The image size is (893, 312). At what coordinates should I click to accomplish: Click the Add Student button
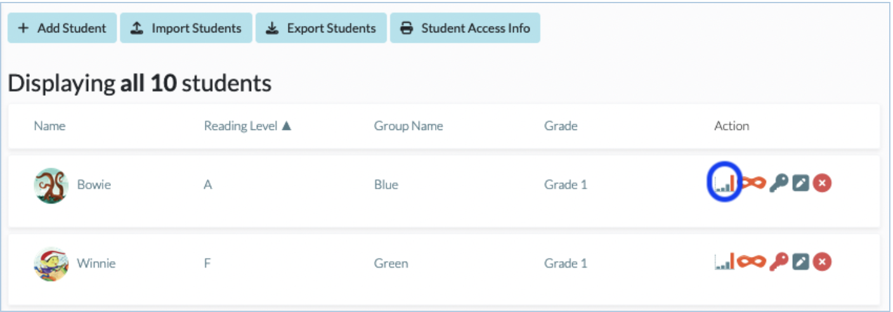coord(62,28)
